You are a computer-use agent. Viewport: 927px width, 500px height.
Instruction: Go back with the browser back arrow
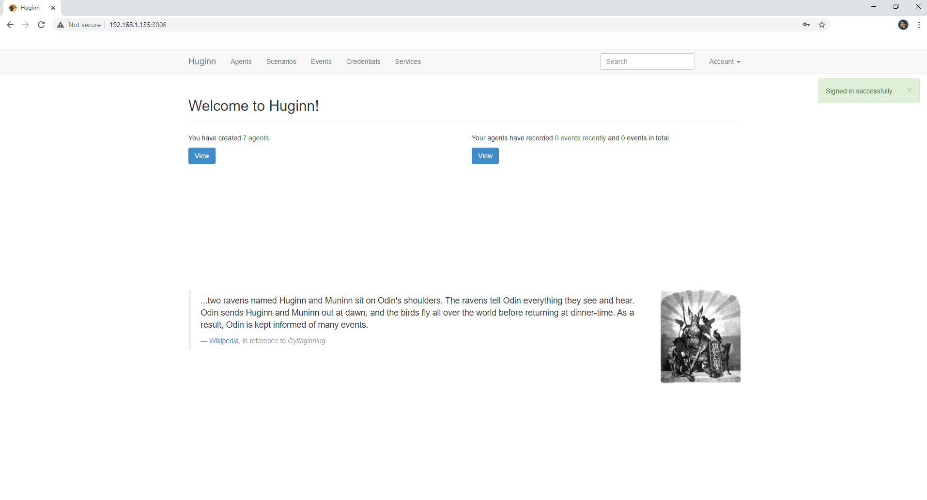pyautogui.click(x=10, y=25)
